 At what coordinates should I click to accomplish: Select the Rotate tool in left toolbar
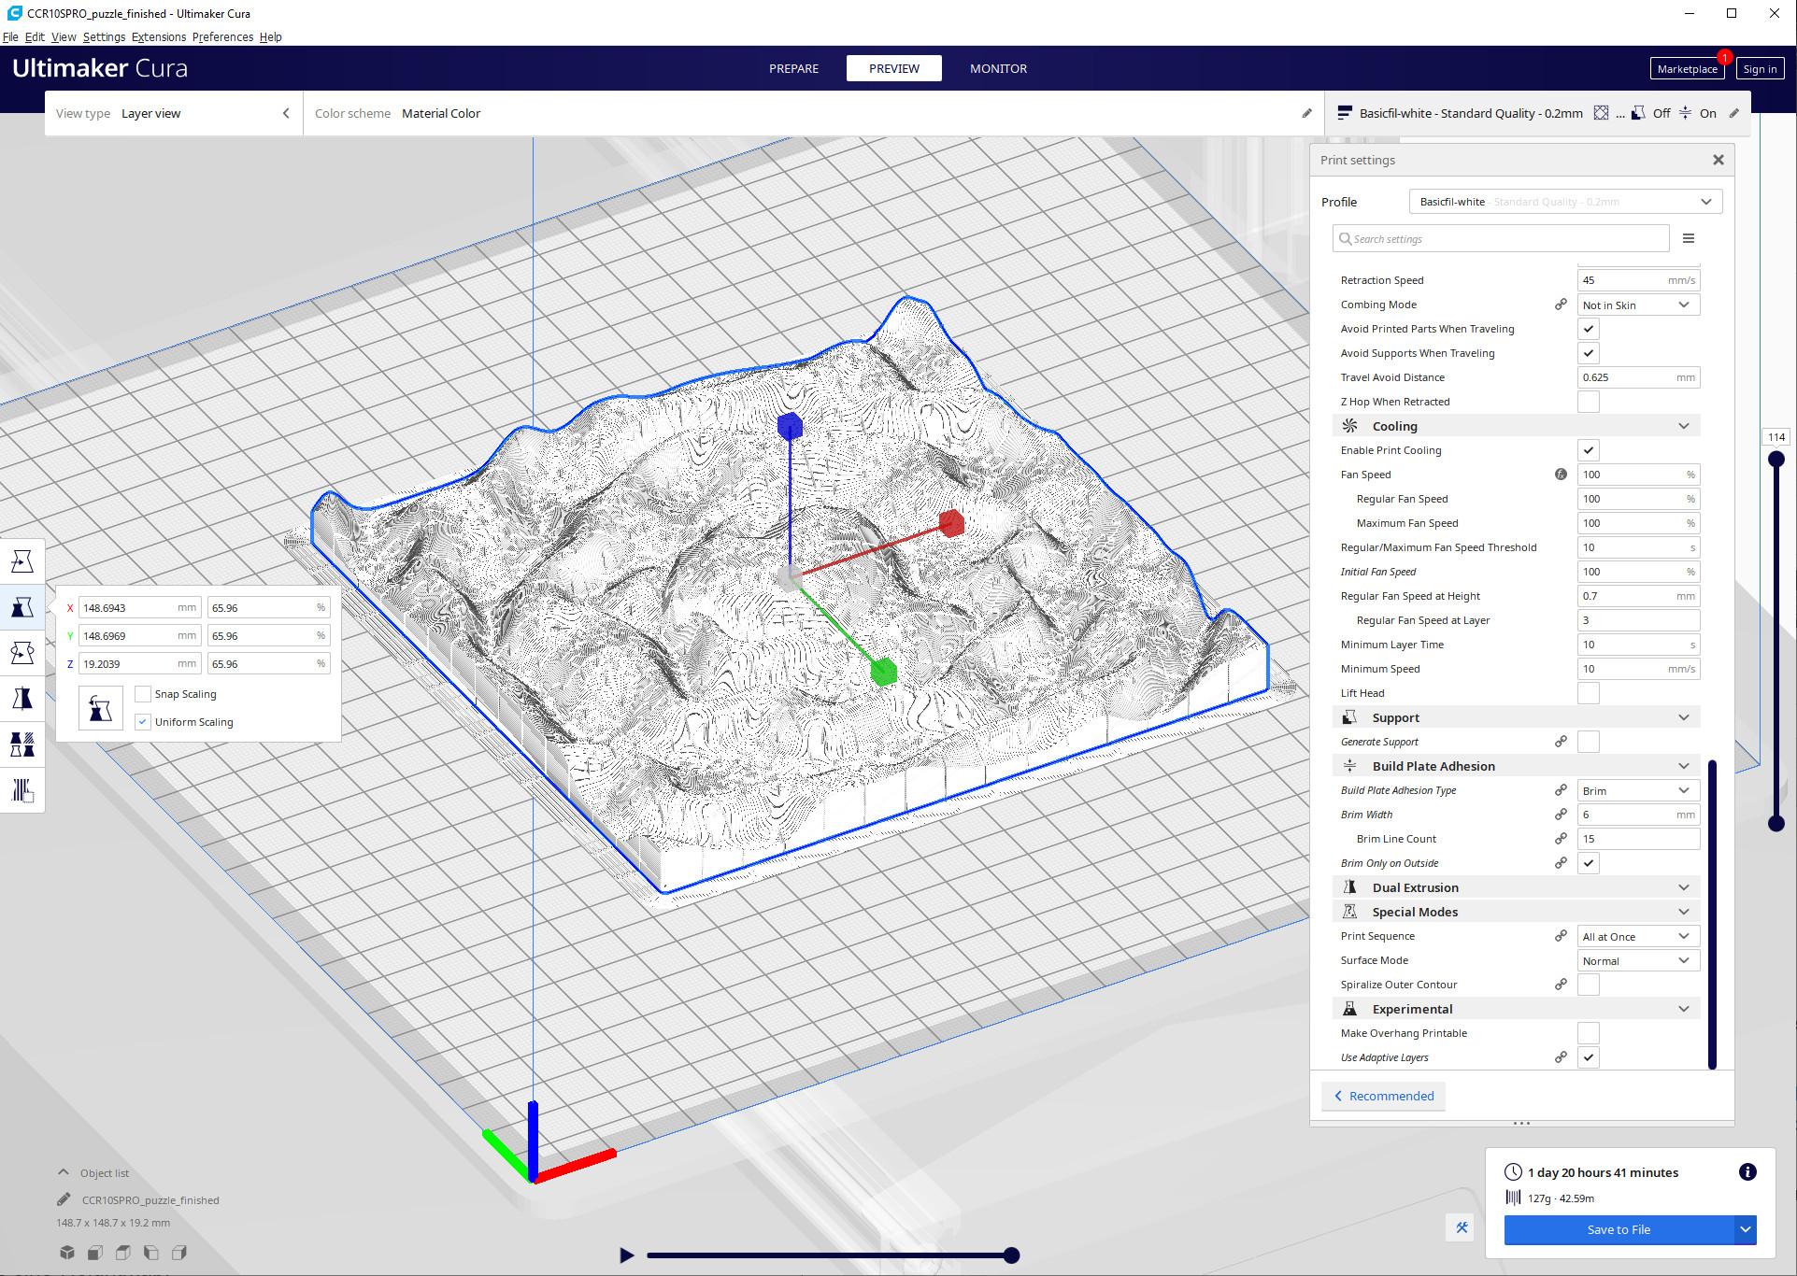pos(22,653)
